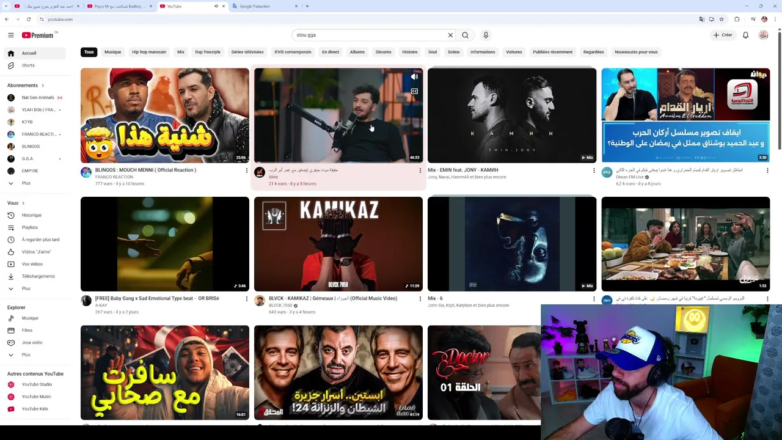Open the Nat Geo Animals channel
The height and width of the screenshot is (440, 782).
34,98
